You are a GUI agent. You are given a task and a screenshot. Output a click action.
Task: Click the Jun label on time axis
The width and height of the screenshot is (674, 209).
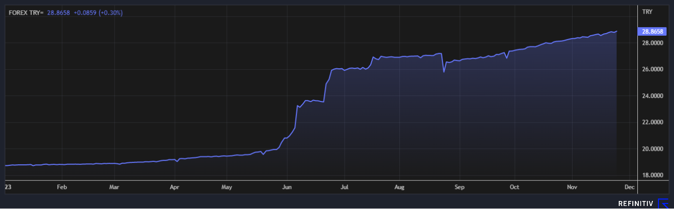[286, 187]
